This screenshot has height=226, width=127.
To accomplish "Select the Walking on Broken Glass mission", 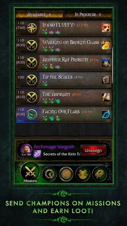I will pyautogui.click(x=63, y=45).
